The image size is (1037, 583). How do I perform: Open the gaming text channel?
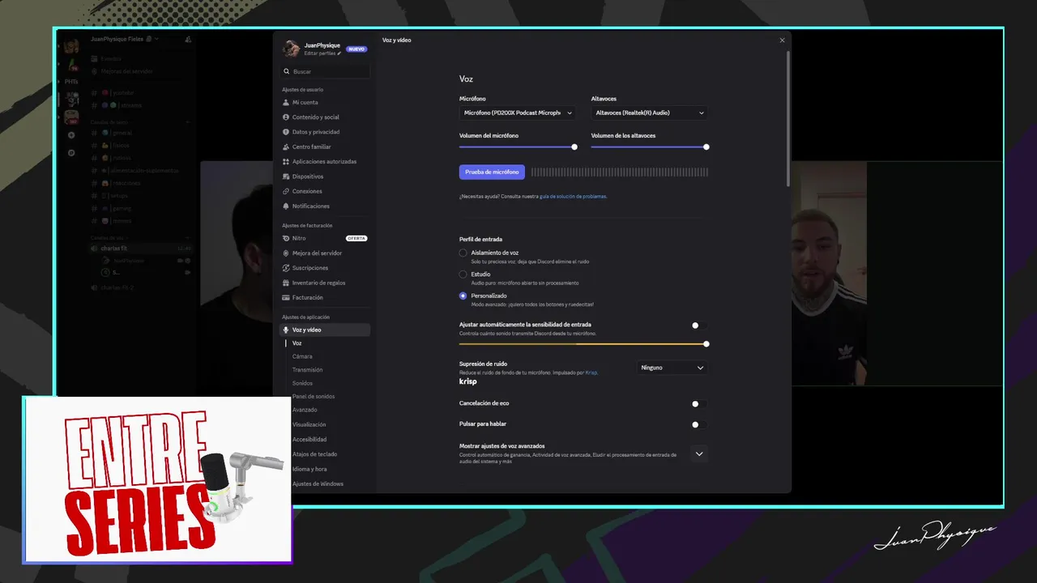tap(122, 208)
